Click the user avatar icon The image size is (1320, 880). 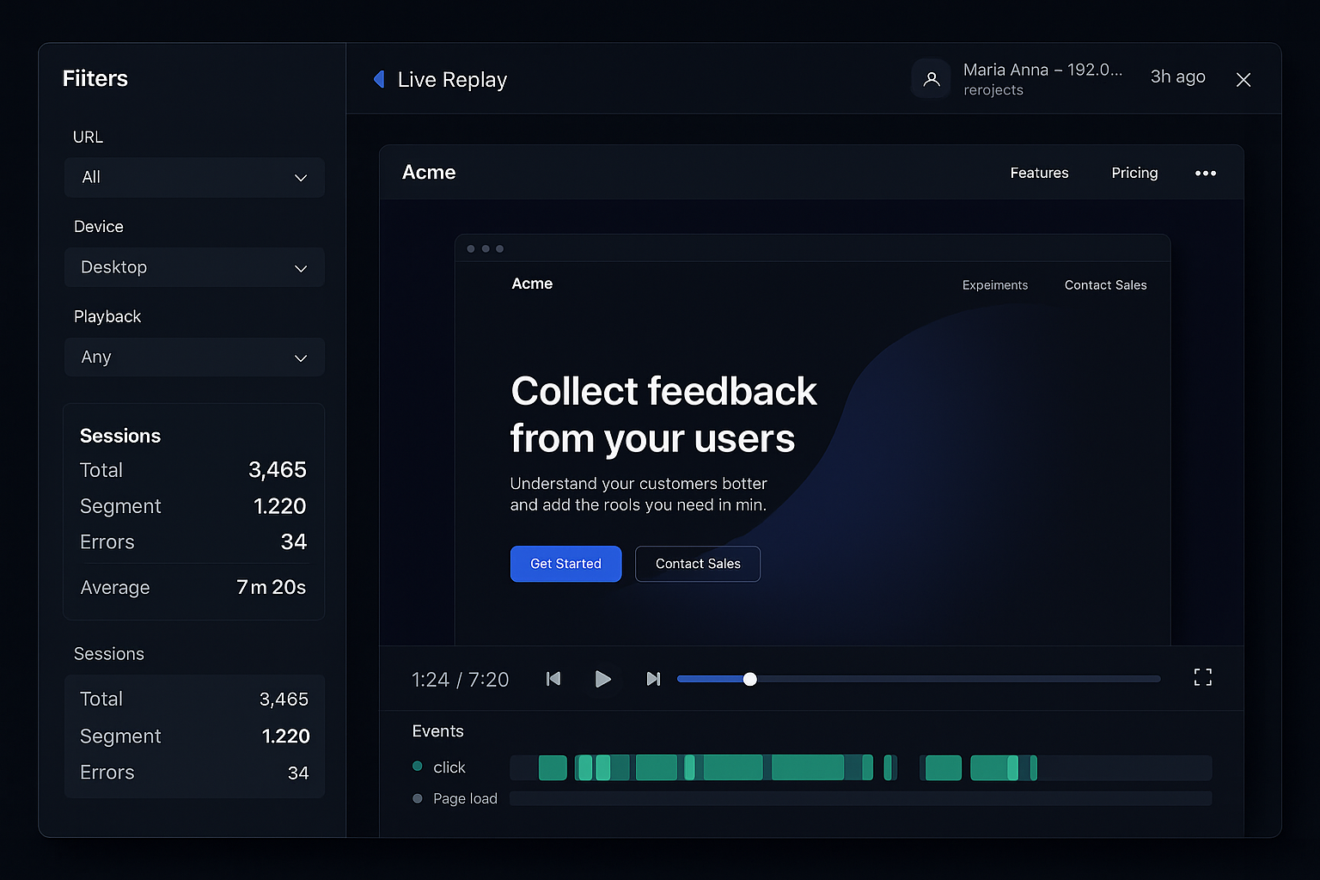click(x=931, y=79)
